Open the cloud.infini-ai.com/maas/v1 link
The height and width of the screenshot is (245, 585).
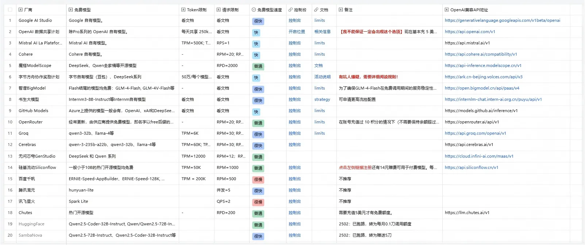coord(479,157)
